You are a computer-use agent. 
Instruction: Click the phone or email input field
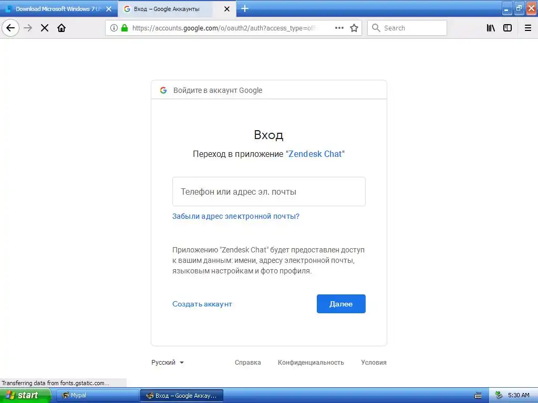coord(268,192)
